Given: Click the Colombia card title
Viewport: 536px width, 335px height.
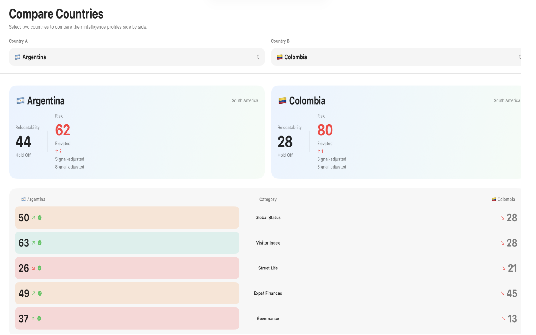Looking at the screenshot, I should (x=307, y=101).
